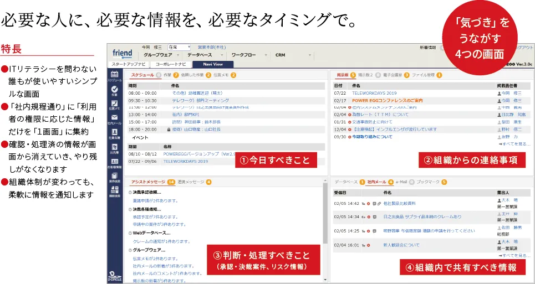Switch to the ファイル管理 tab
This screenshot has width=535, height=284.
click(424, 75)
